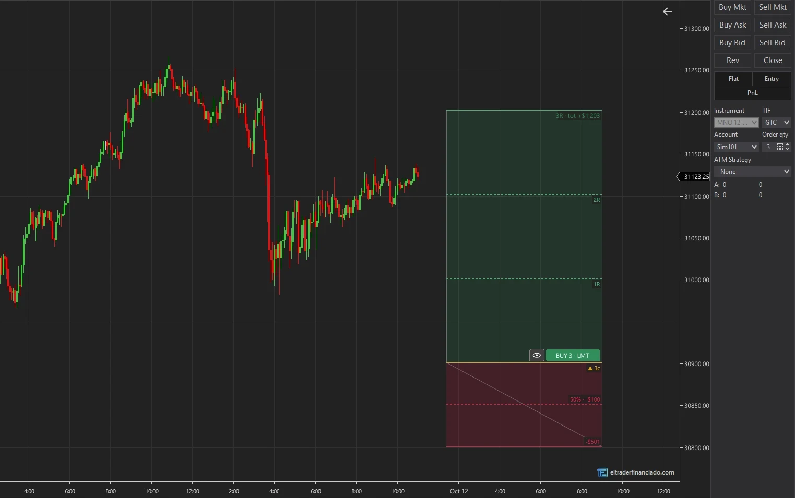Click the 1R level label
The width and height of the screenshot is (795, 498).
597,284
